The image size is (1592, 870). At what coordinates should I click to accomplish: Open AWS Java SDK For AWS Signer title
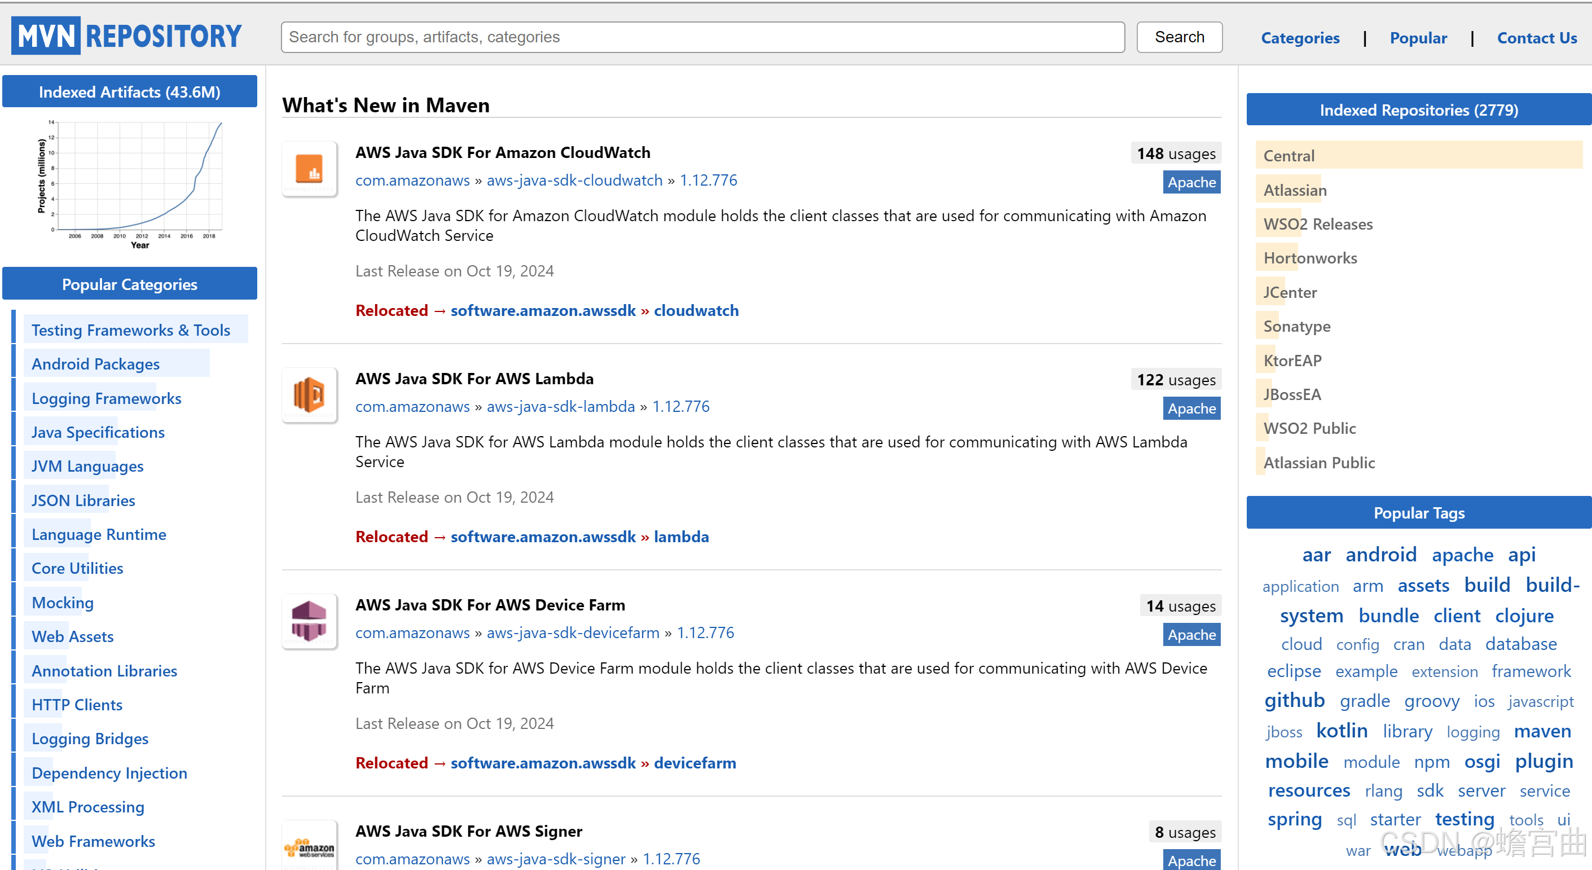click(x=468, y=831)
